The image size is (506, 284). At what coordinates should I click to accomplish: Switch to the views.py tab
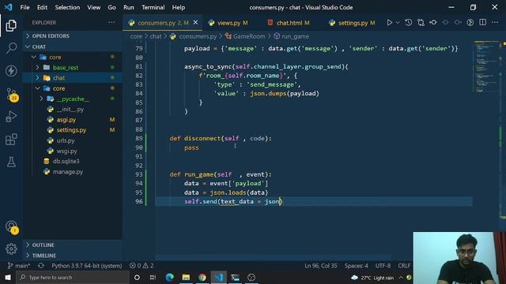(x=228, y=23)
